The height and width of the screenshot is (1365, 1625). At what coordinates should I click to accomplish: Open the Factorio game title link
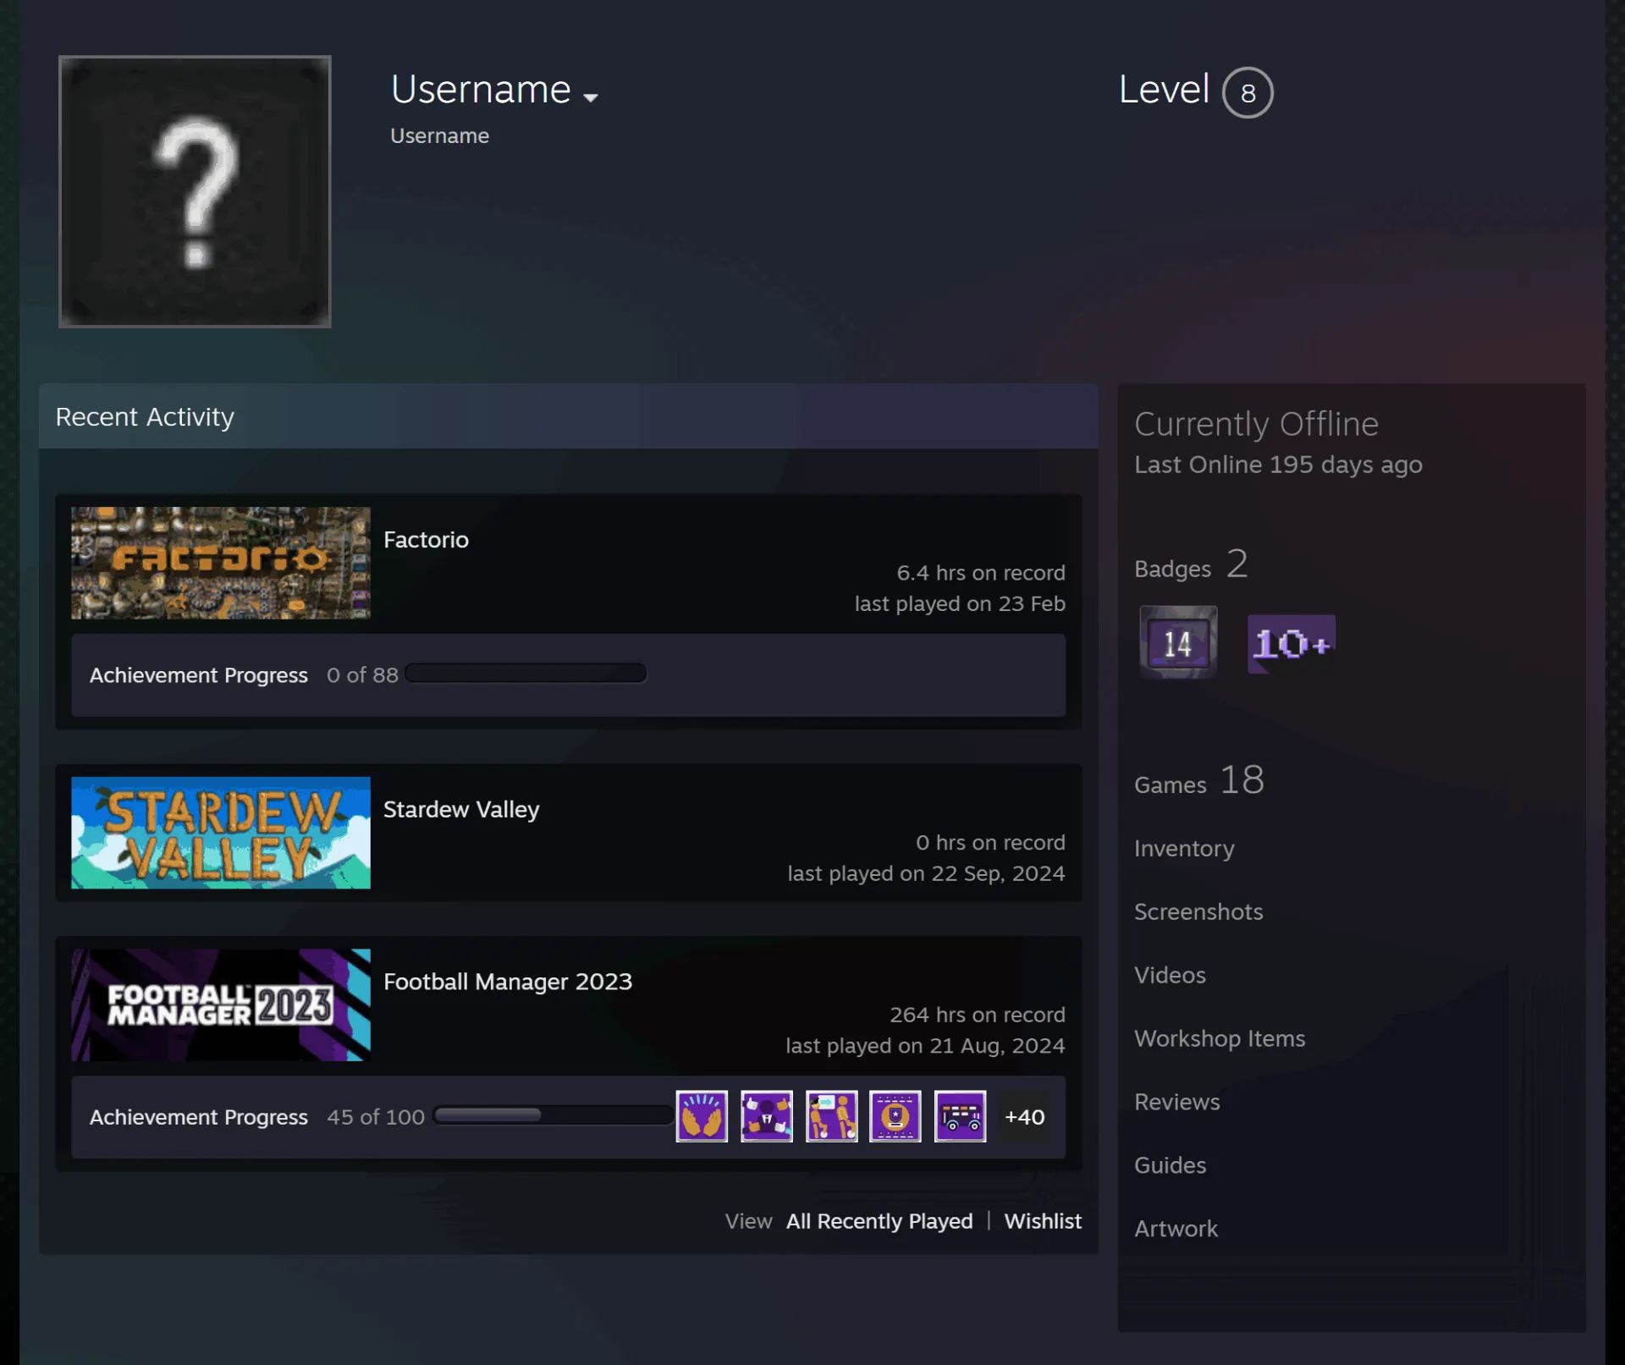click(x=426, y=540)
